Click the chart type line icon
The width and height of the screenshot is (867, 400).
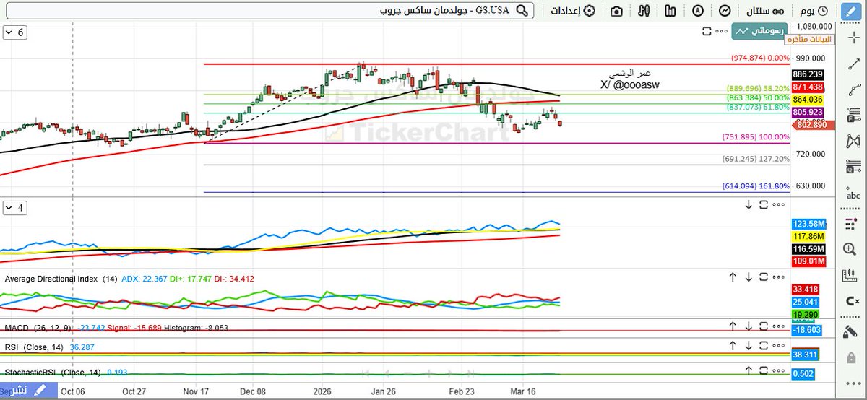(724, 11)
